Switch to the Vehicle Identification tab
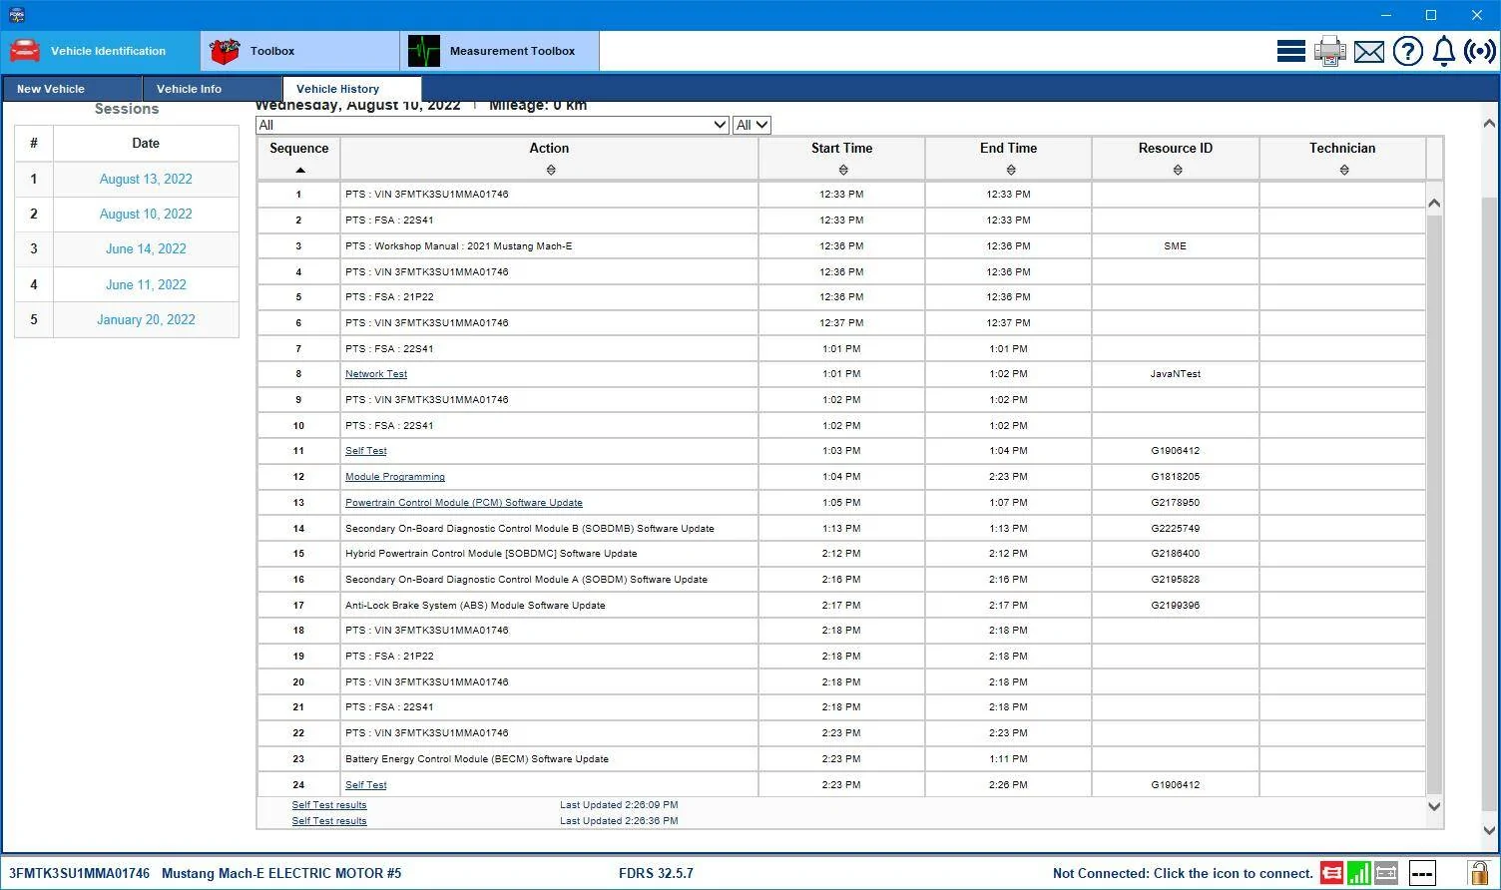The image size is (1501, 890). (x=100, y=51)
